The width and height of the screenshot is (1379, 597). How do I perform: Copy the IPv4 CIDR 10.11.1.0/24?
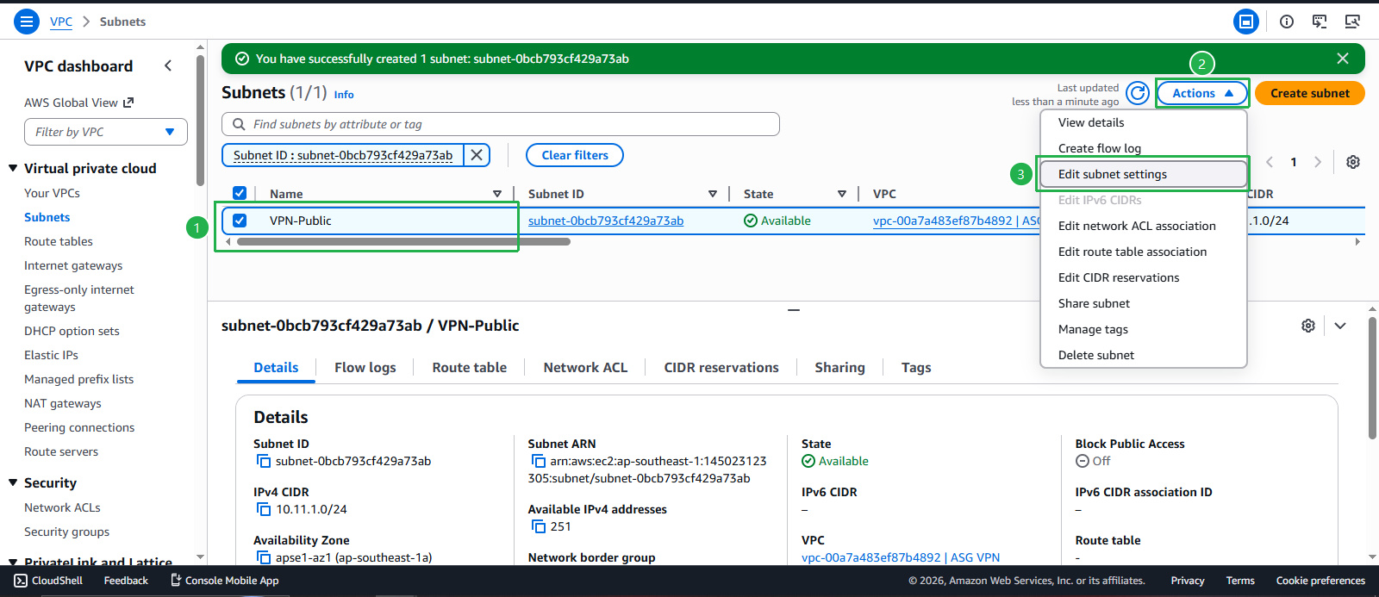click(x=264, y=509)
